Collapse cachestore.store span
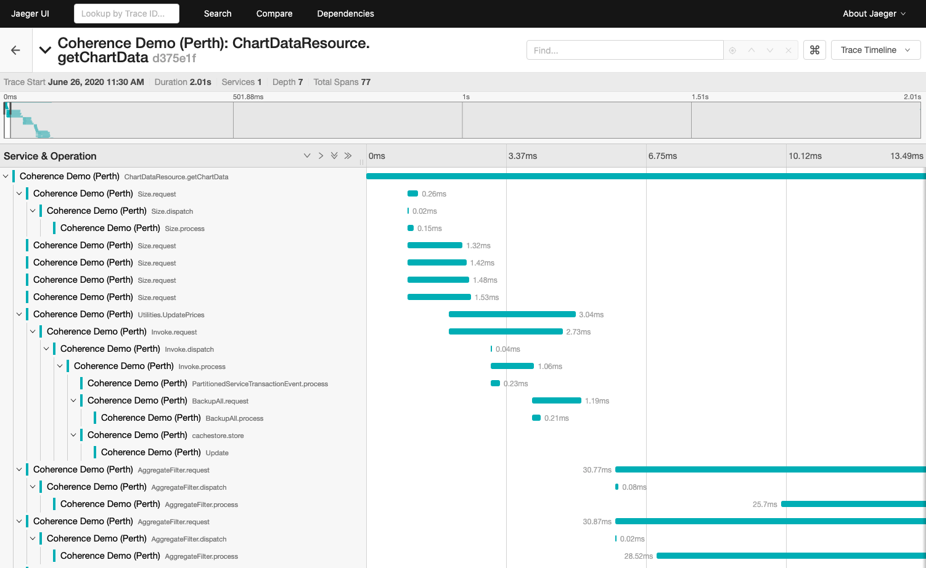 (73, 435)
